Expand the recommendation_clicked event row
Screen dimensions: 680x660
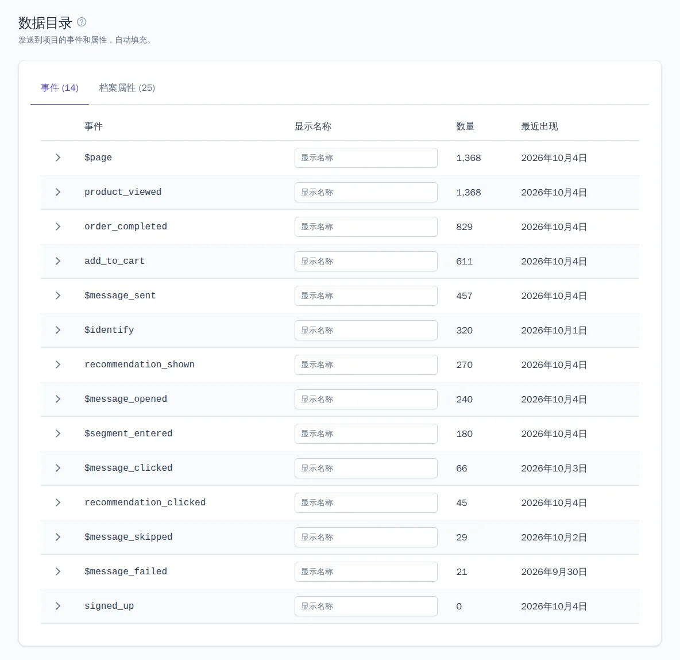coord(57,502)
